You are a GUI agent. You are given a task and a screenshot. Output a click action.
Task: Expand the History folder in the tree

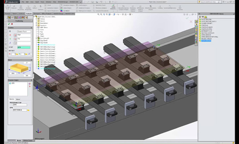pyautogui.click(x=36, y=19)
